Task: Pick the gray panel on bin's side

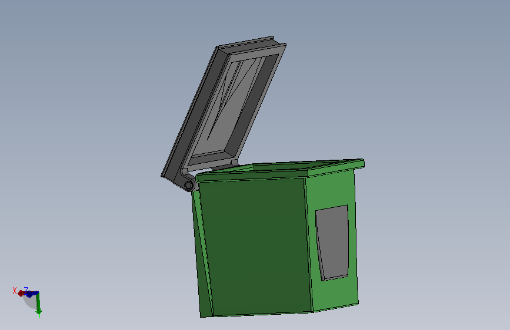Action: 332,243
